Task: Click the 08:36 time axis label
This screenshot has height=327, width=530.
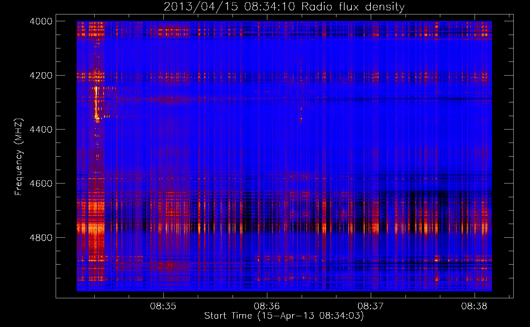Action: [x=267, y=306]
